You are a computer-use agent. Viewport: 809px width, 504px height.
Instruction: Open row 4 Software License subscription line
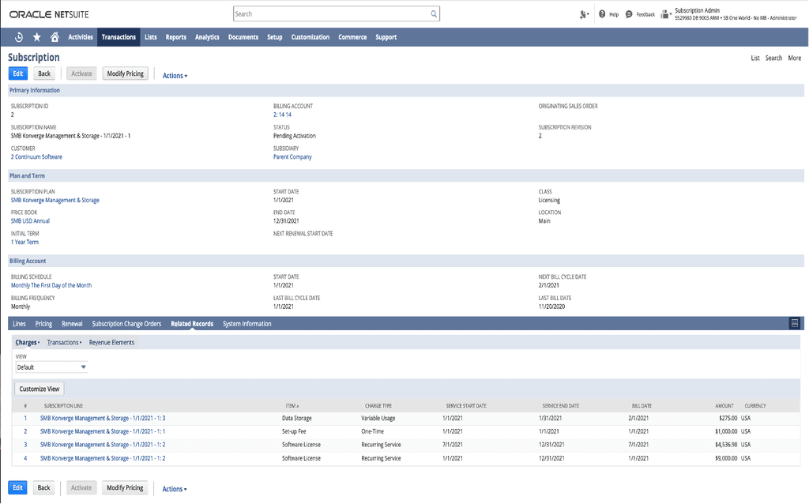click(x=103, y=458)
